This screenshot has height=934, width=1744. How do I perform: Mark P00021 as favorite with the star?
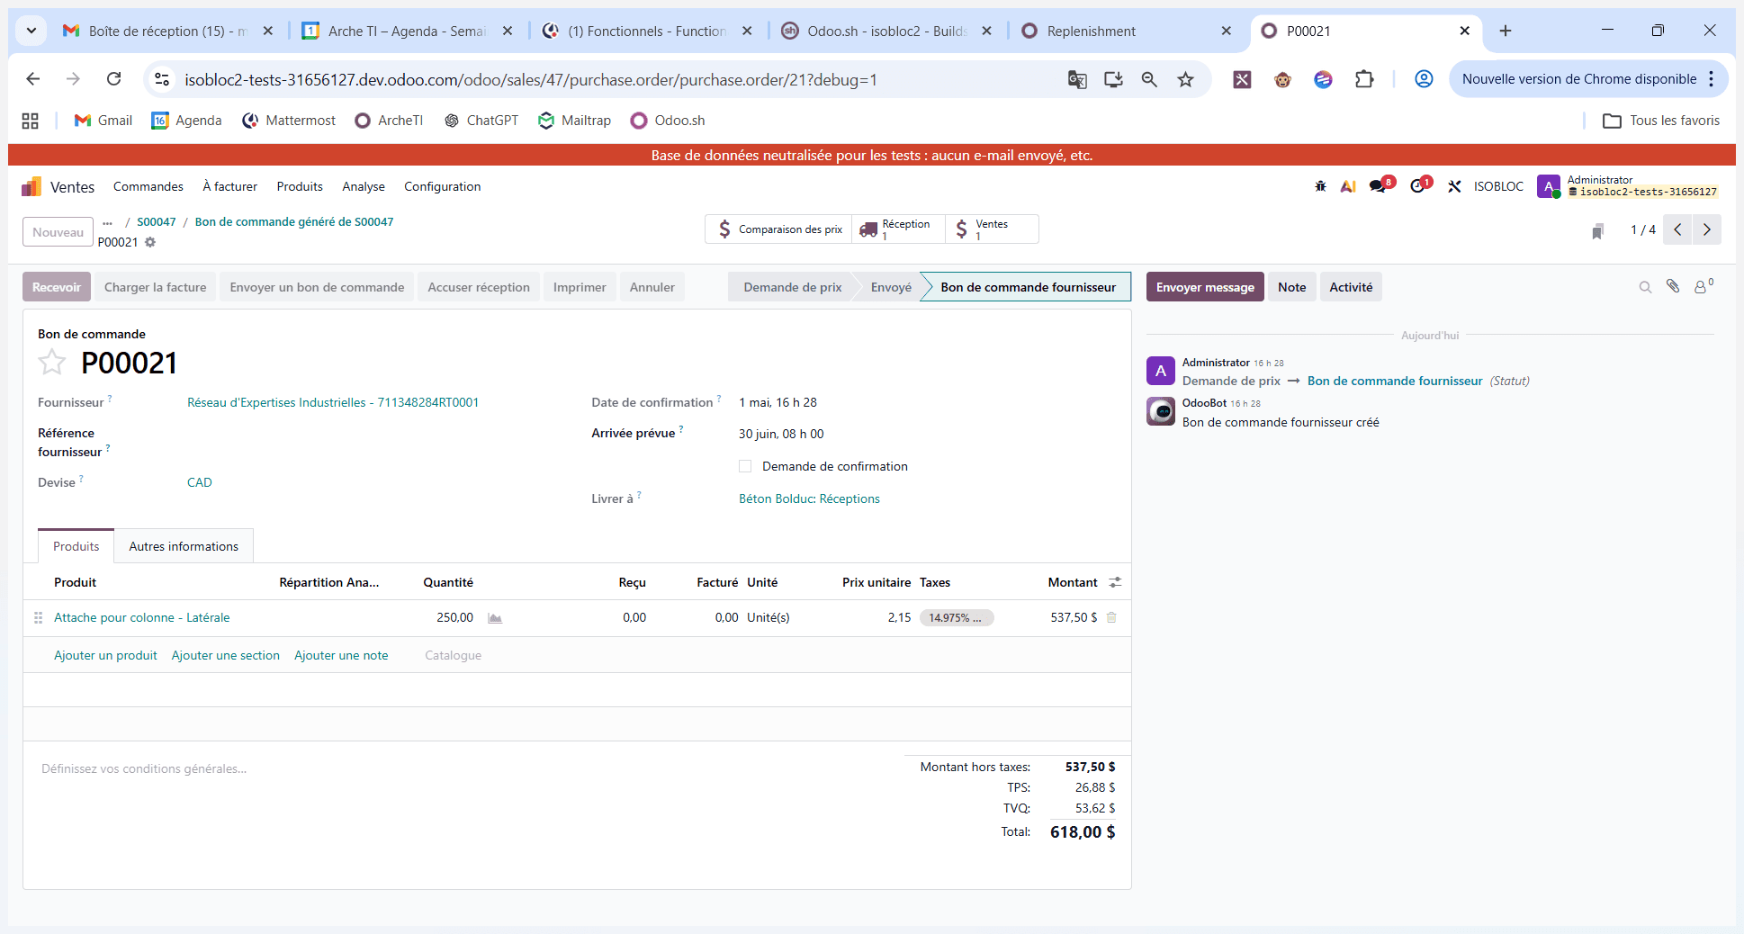(52, 363)
